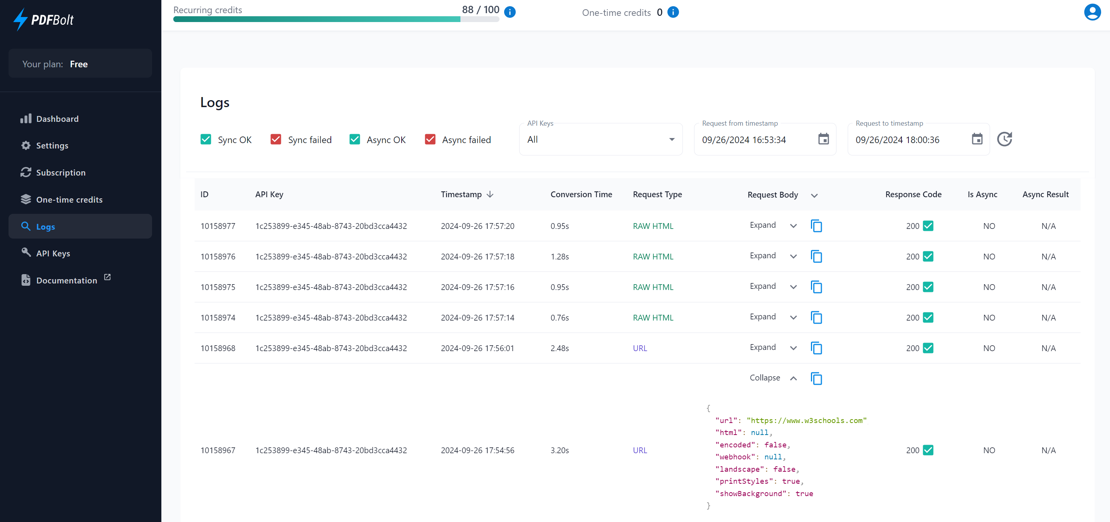1110x522 pixels.
Task: Open the user account avatar menu
Action: click(1092, 12)
